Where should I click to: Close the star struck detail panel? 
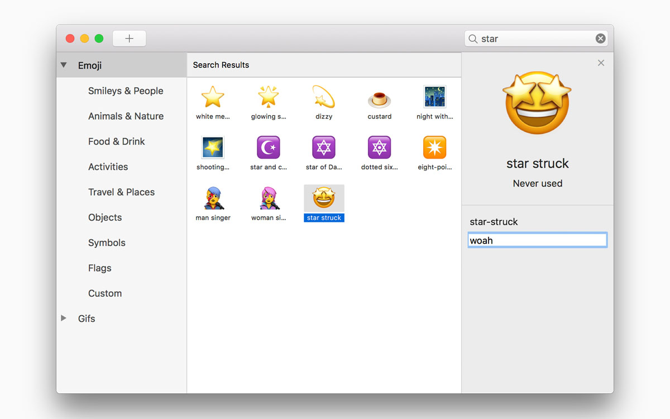coord(601,63)
